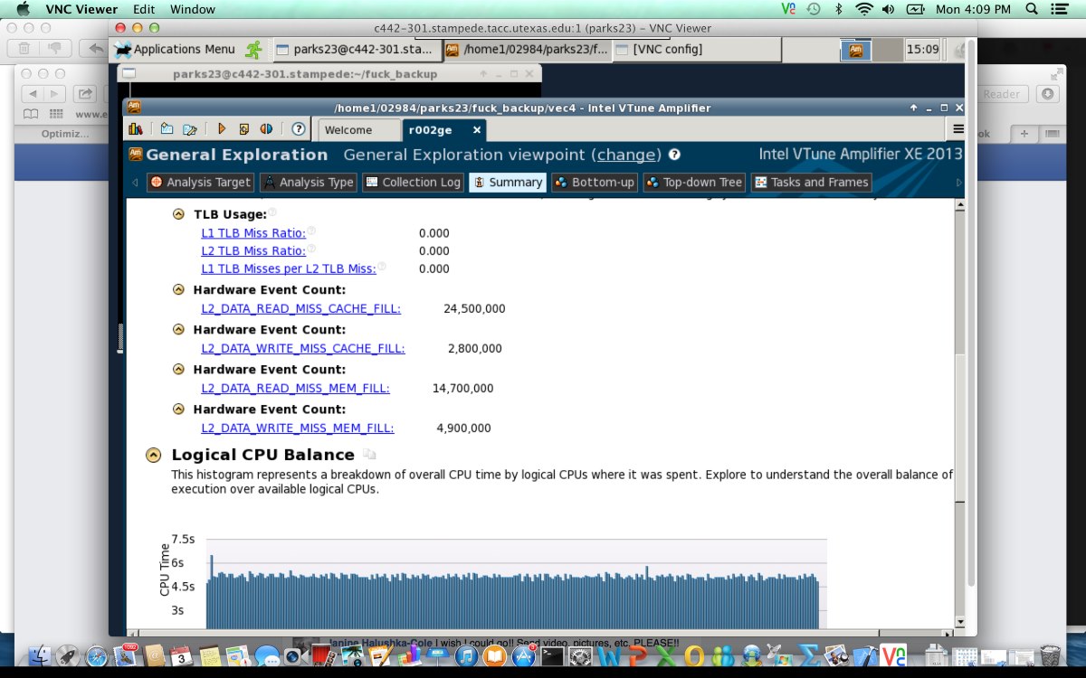
Task: Click the viewpoint change link
Action: [x=628, y=155]
